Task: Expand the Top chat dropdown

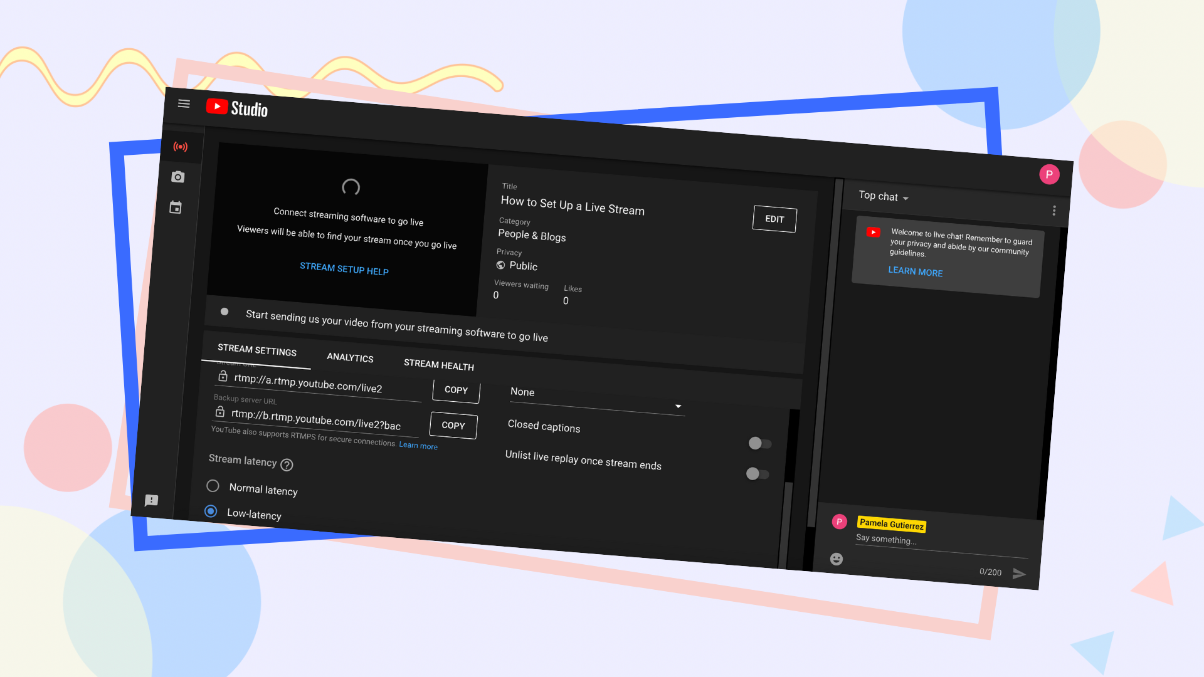Action: click(882, 196)
